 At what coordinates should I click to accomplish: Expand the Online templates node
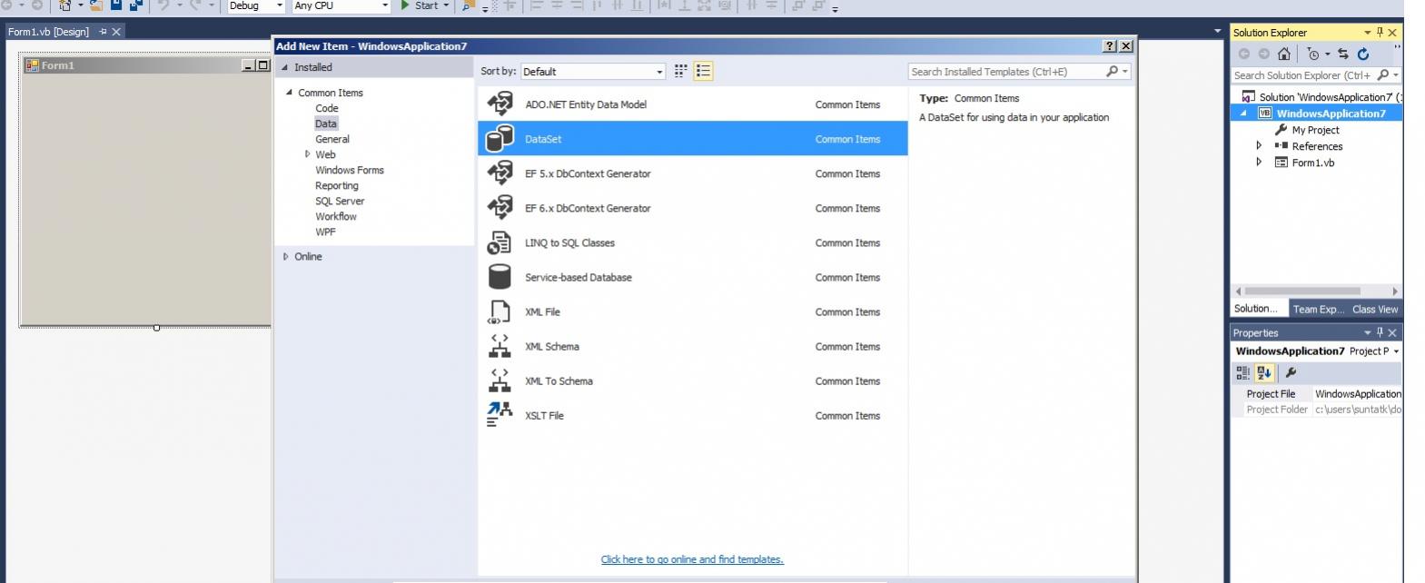point(286,257)
